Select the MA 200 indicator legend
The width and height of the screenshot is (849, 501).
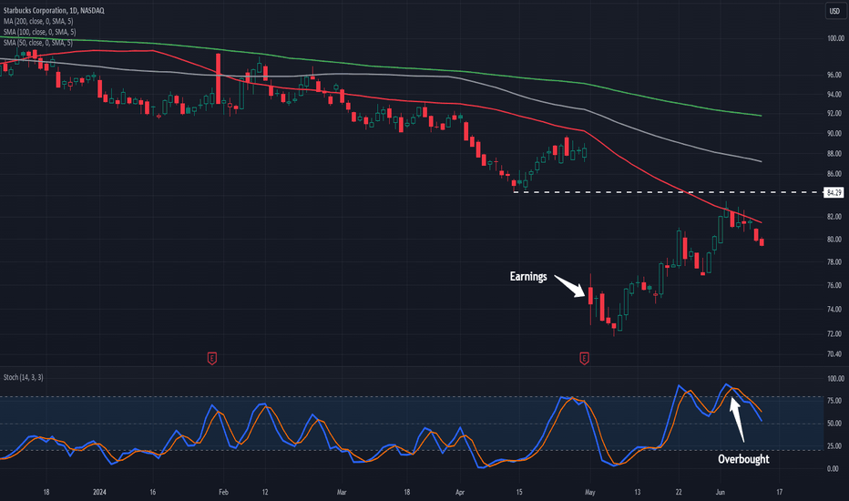[38, 21]
